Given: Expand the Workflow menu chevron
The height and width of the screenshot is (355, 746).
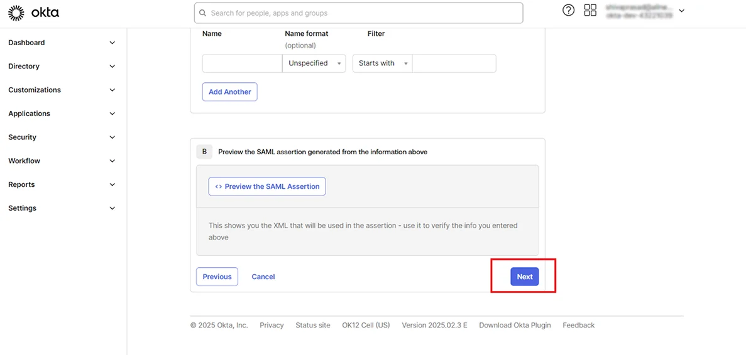Looking at the screenshot, I should 112,161.
